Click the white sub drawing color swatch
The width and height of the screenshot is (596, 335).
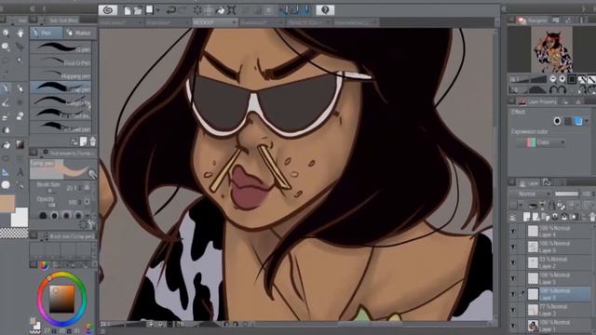point(20,217)
